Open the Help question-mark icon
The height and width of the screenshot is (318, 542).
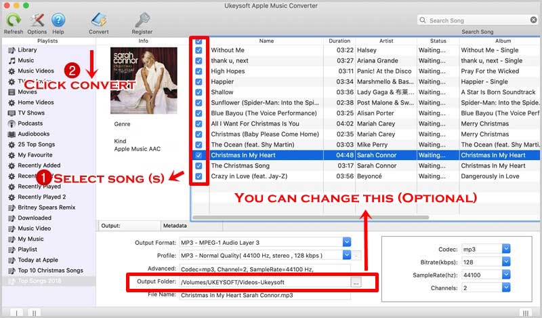(58, 20)
